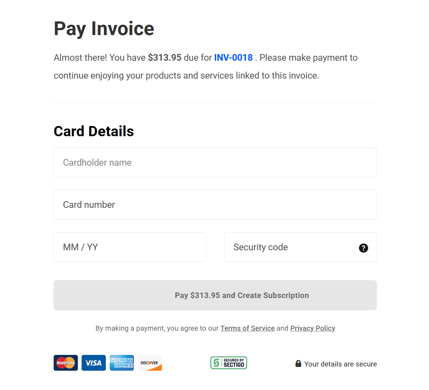The height and width of the screenshot is (390, 429).
Task: Click into the Card number field
Action: (x=215, y=205)
